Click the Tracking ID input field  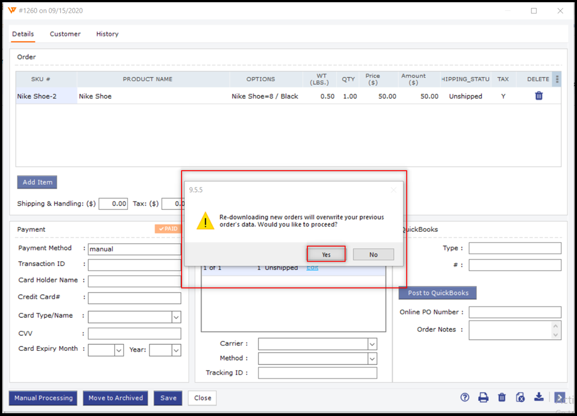click(317, 373)
